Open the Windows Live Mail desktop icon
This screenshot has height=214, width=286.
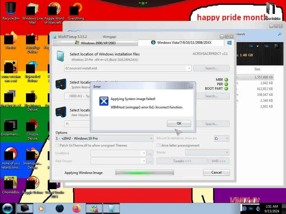click(x=32, y=13)
